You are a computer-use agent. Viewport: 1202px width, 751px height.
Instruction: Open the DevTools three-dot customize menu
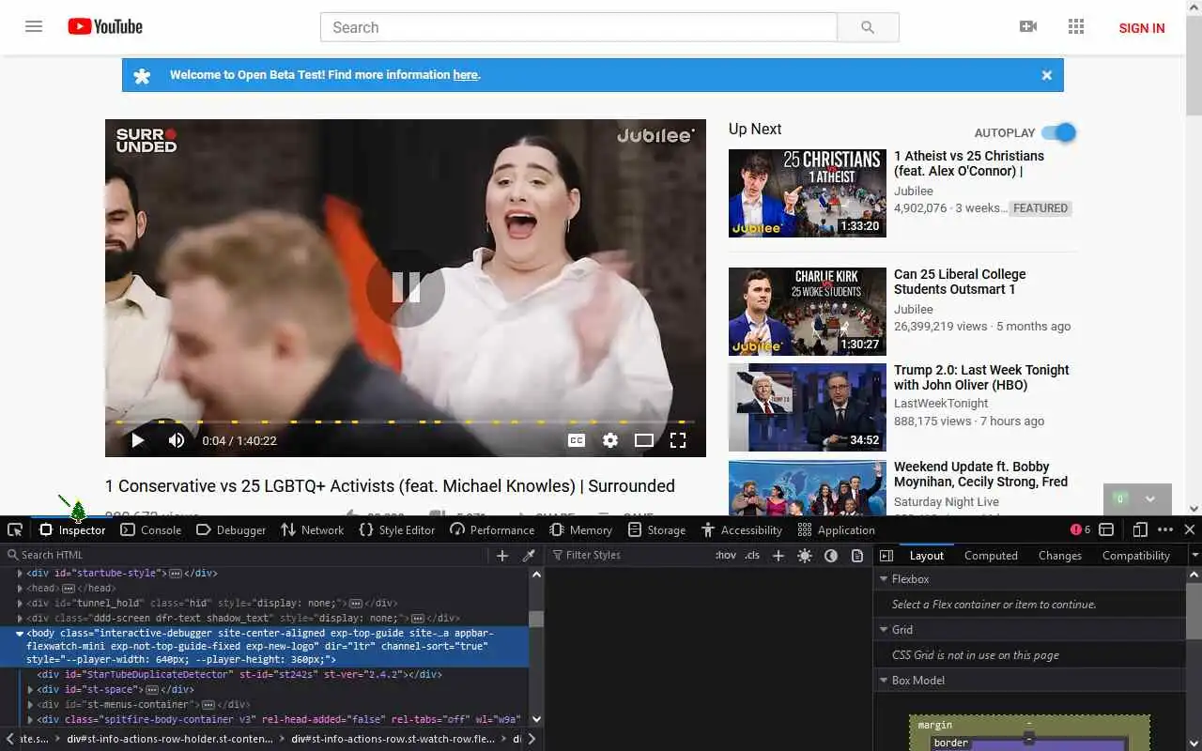click(1165, 529)
